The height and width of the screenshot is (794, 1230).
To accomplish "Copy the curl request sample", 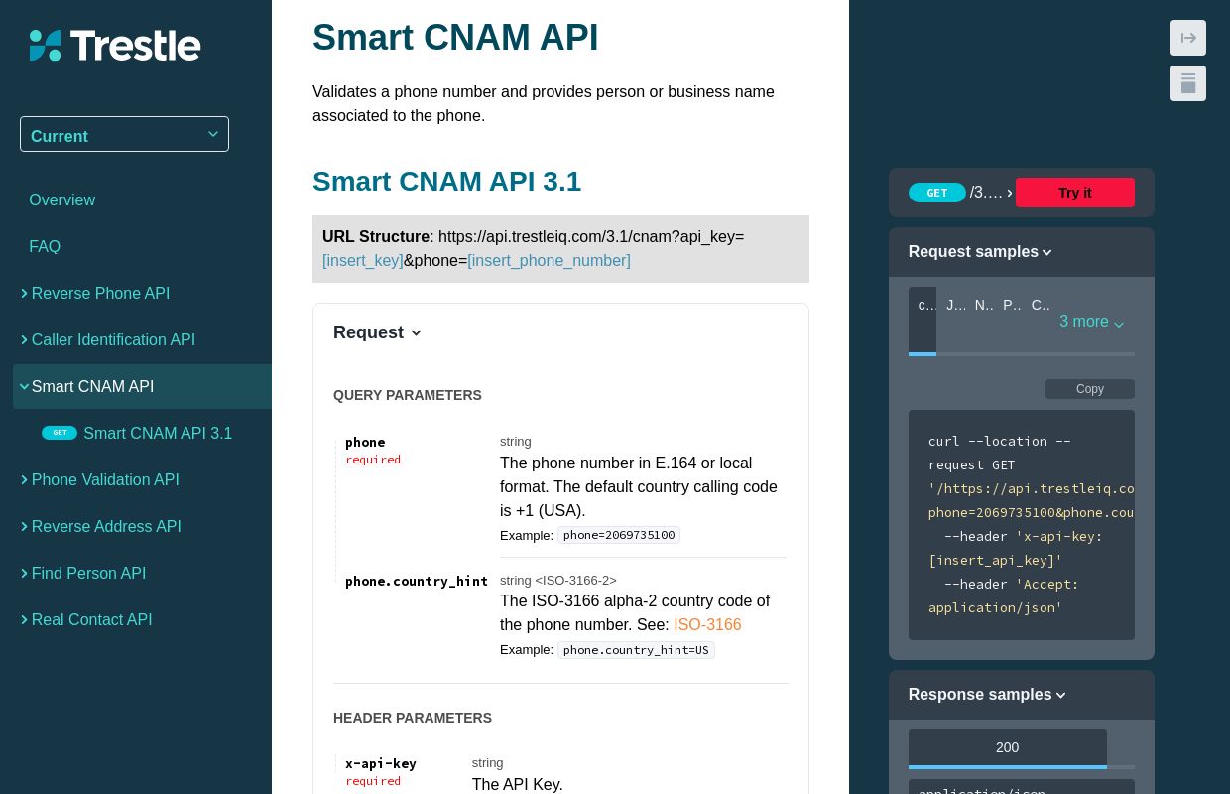I will (x=1089, y=389).
